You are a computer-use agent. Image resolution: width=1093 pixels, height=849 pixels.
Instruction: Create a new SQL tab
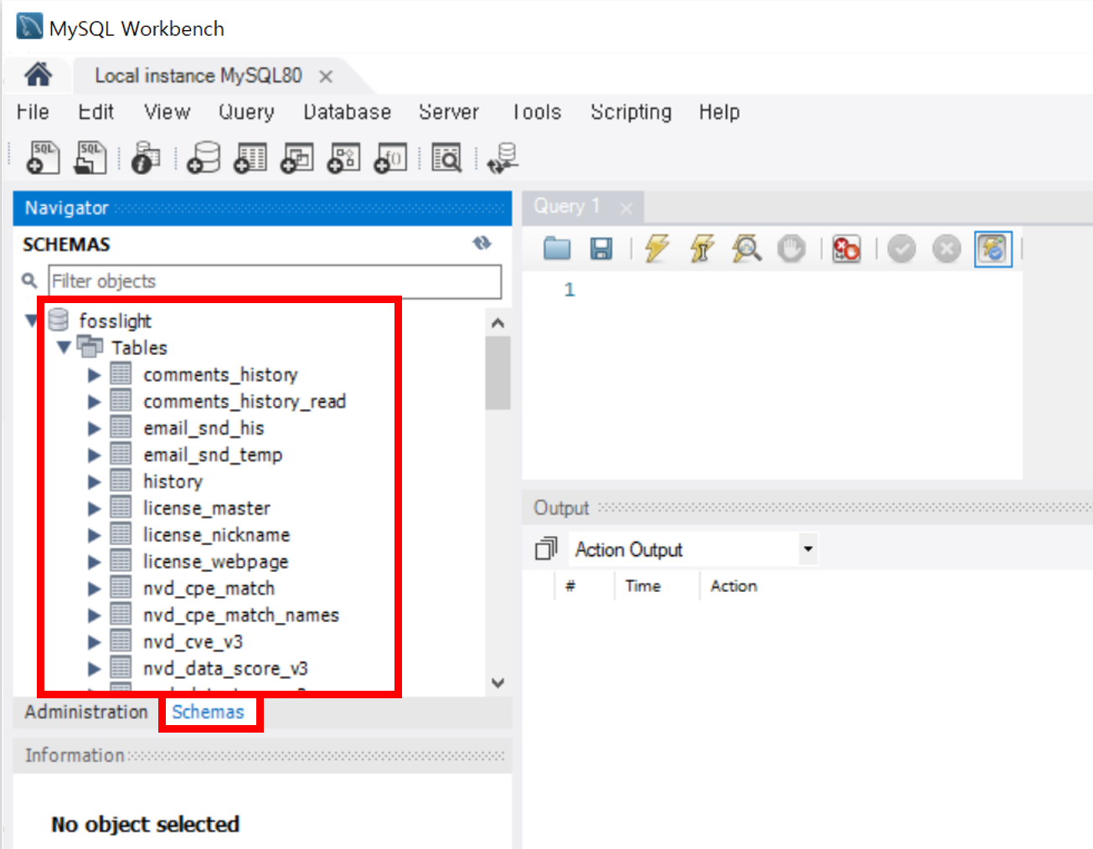pyautogui.click(x=44, y=157)
